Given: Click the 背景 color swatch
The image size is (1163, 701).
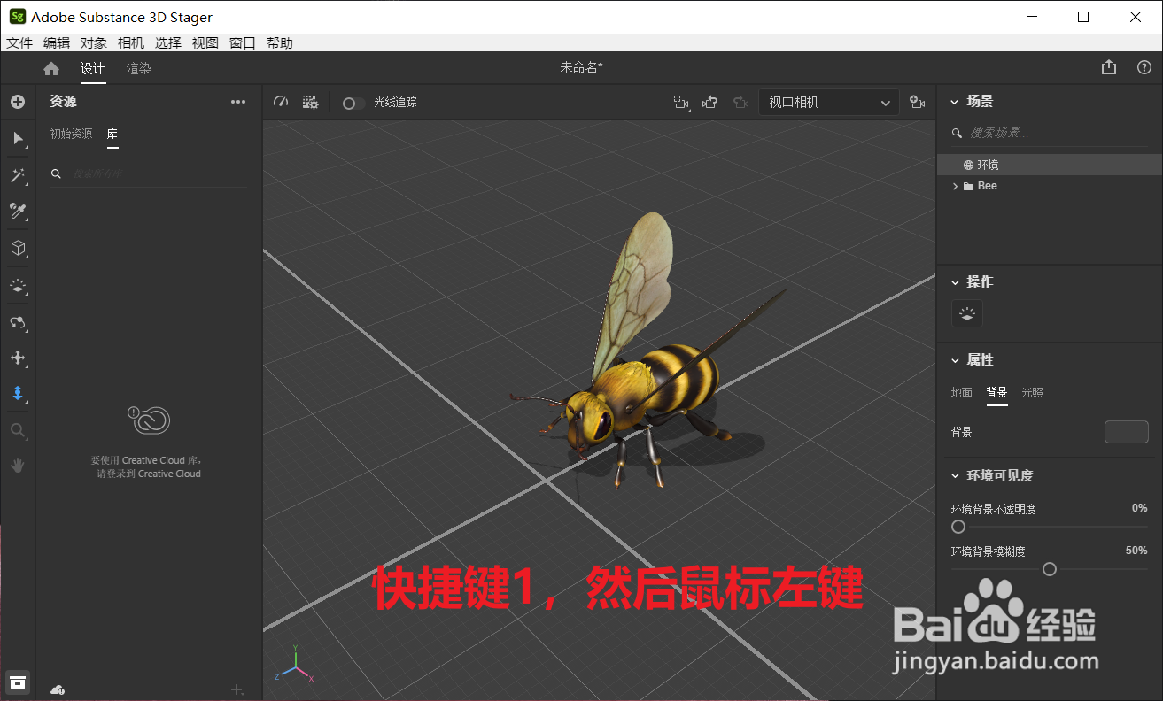Looking at the screenshot, I should coord(1126,432).
